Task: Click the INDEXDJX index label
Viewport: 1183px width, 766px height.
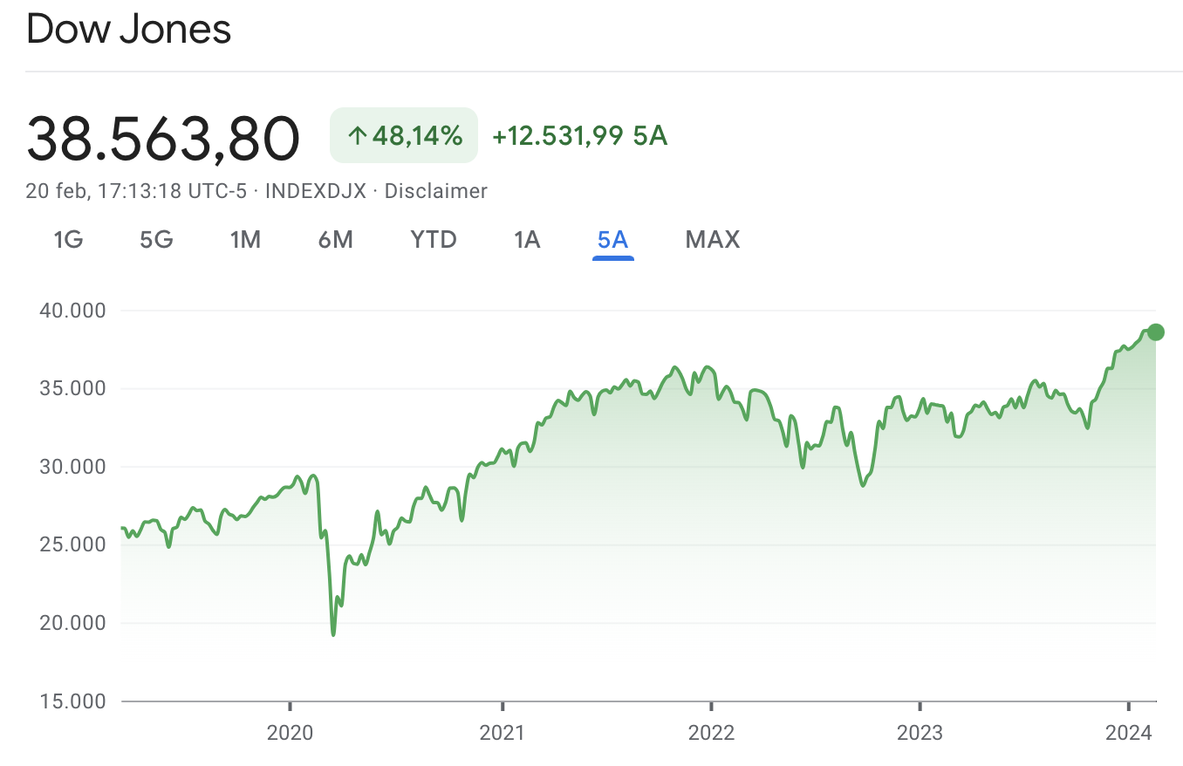Action: (315, 191)
